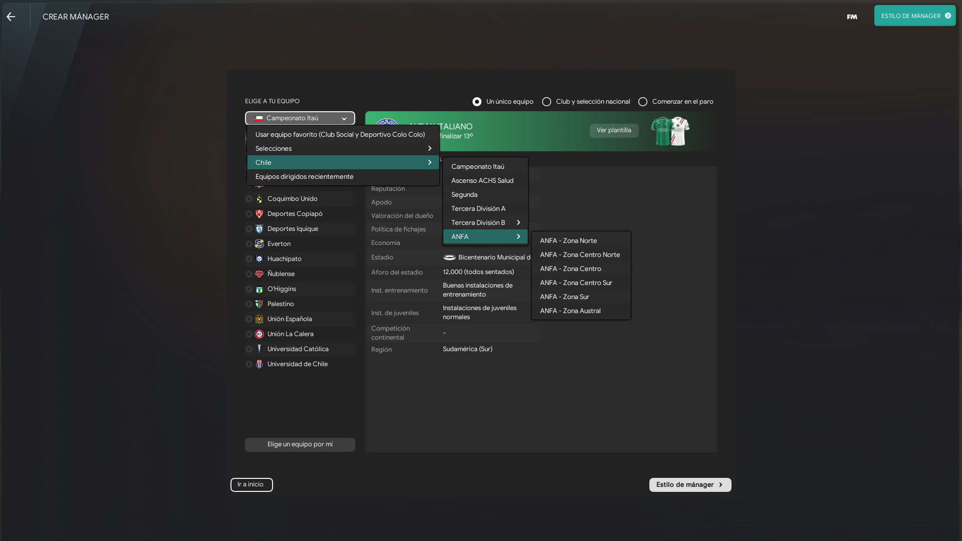
Task: Select ANFA - Zona Centro Sur
Action: pos(581,283)
